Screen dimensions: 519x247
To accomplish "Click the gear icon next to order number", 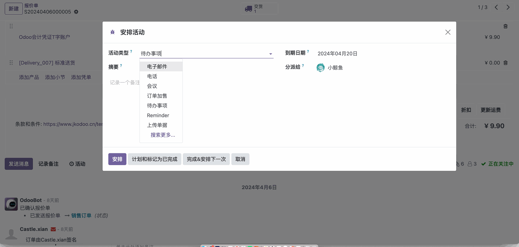I will pyautogui.click(x=76, y=12).
